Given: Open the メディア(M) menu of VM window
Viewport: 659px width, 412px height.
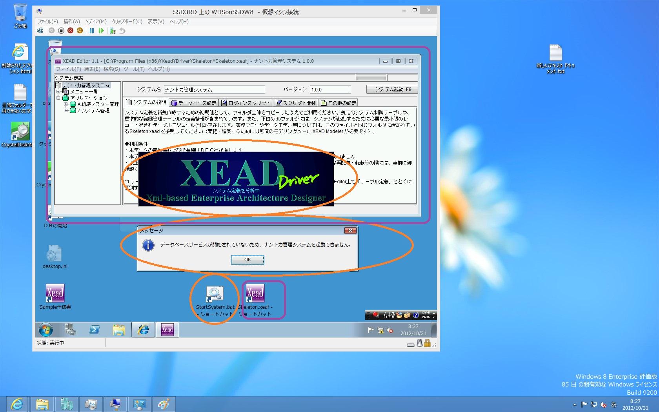Looking at the screenshot, I should click(x=96, y=22).
